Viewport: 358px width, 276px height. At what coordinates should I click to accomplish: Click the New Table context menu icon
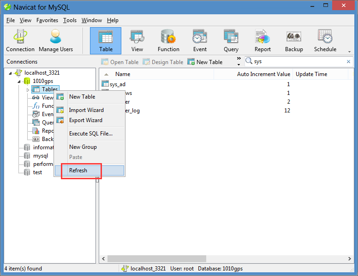[x=60, y=97]
